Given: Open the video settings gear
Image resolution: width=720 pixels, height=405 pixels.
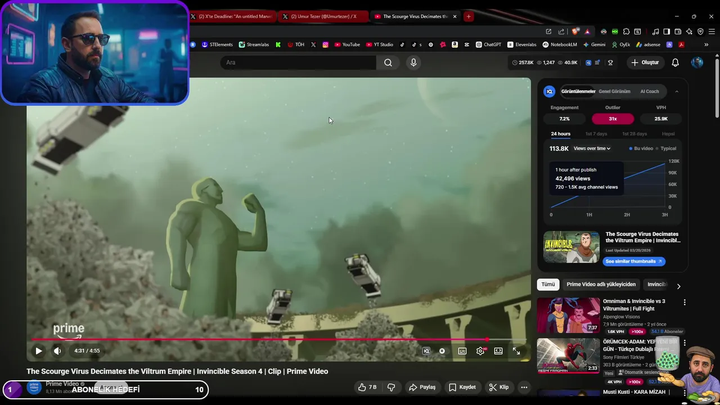Looking at the screenshot, I should coord(480,351).
